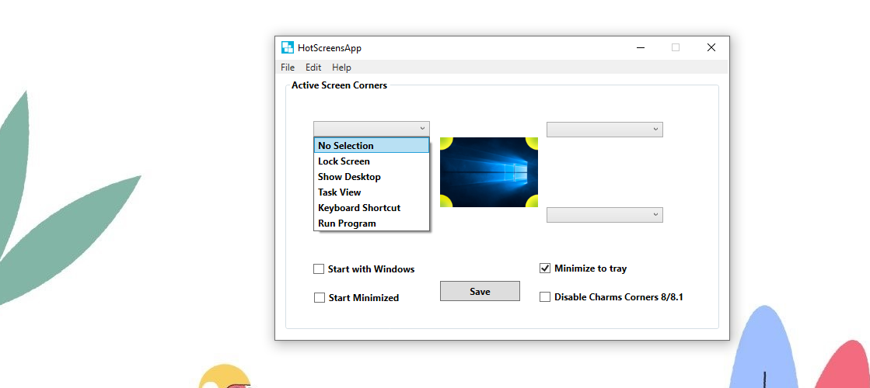Click the Windows desktop preview image
Screen dimensions: 870x388
tap(489, 172)
